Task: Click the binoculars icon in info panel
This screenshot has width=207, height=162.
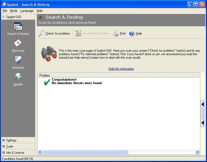Action: pos(49,53)
